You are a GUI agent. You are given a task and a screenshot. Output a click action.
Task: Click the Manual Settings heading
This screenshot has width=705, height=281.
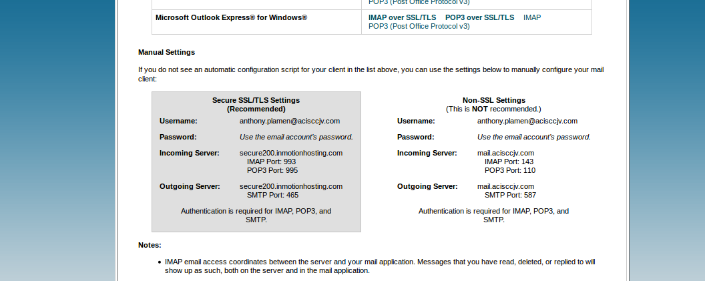click(x=166, y=52)
